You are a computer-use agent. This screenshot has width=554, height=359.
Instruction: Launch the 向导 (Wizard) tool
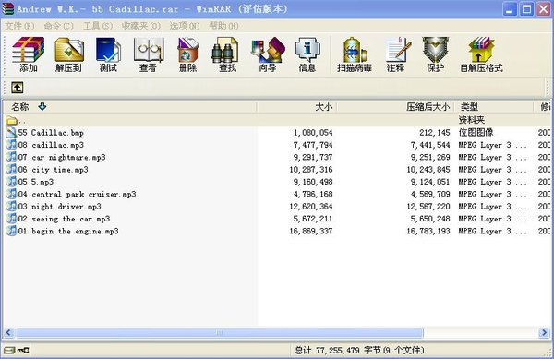point(268,54)
